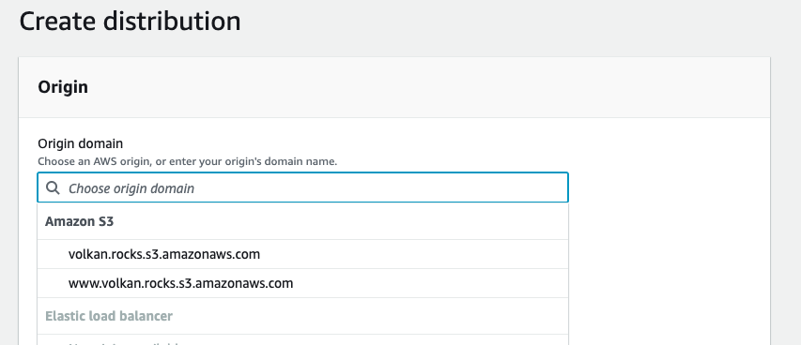
Task: Click the Amazon S3 group header
Action: pos(79,221)
